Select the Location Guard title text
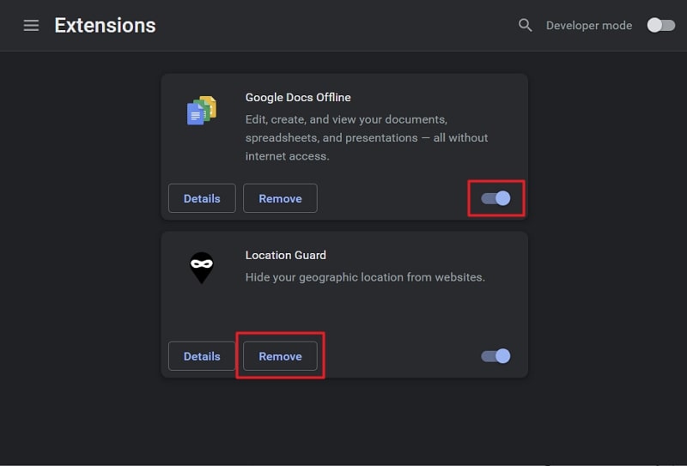The image size is (687, 466). (x=286, y=255)
